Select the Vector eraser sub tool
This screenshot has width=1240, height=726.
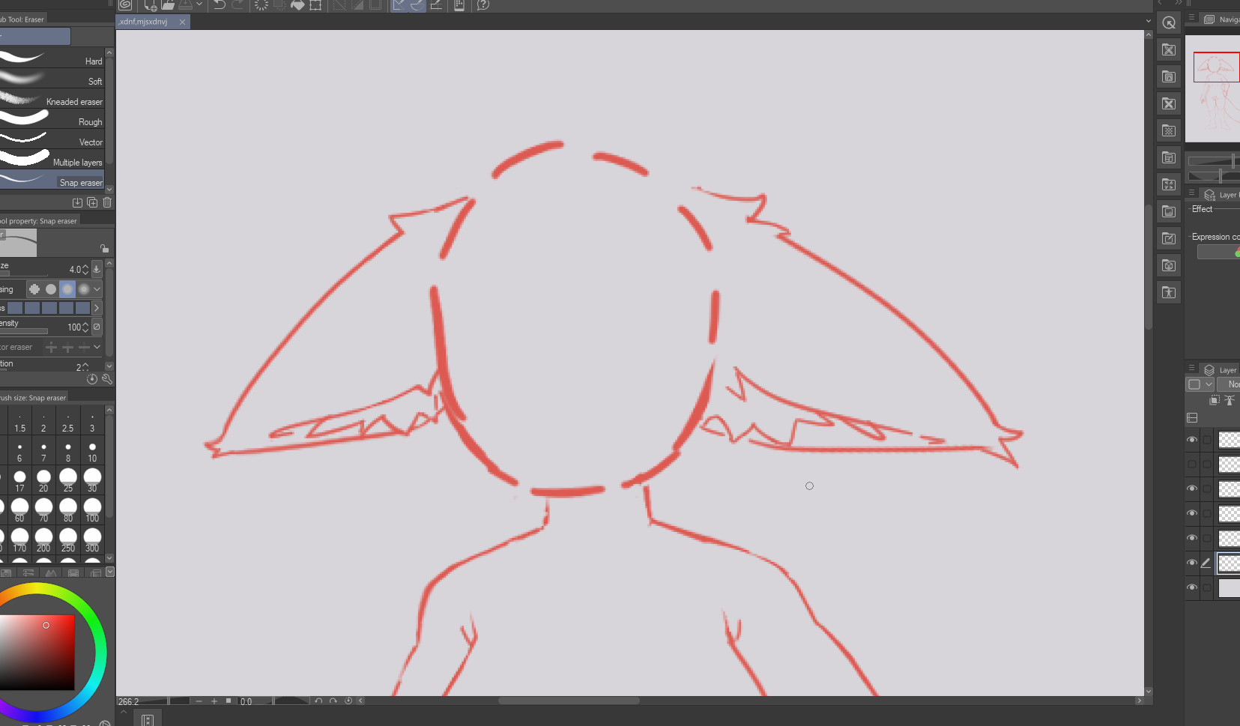click(x=52, y=139)
